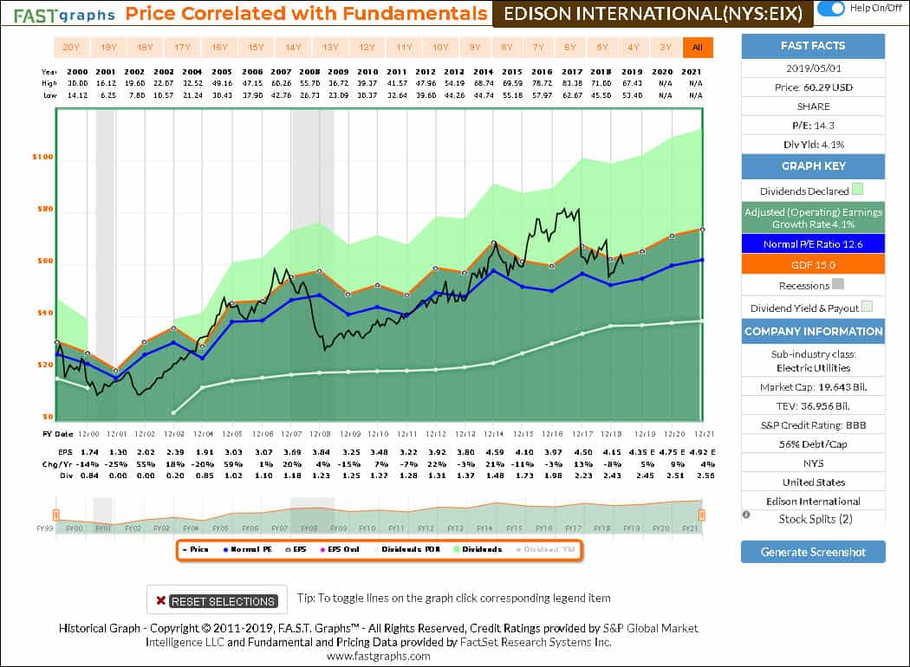Click the Recessions gray key square
Viewport: 910px width, 667px height.
pyautogui.click(x=837, y=284)
